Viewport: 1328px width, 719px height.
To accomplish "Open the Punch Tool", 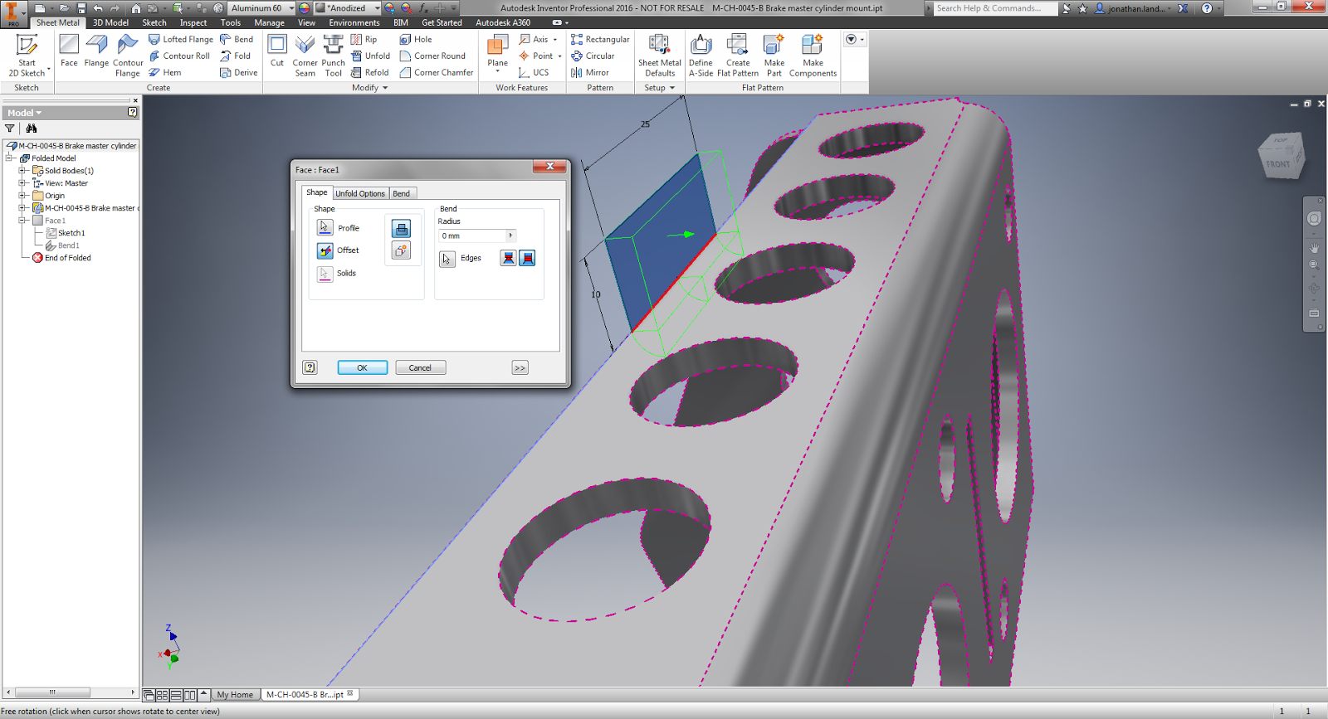I will click(x=333, y=56).
